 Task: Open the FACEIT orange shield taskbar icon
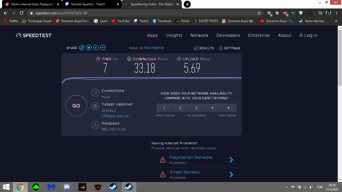(98, 187)
